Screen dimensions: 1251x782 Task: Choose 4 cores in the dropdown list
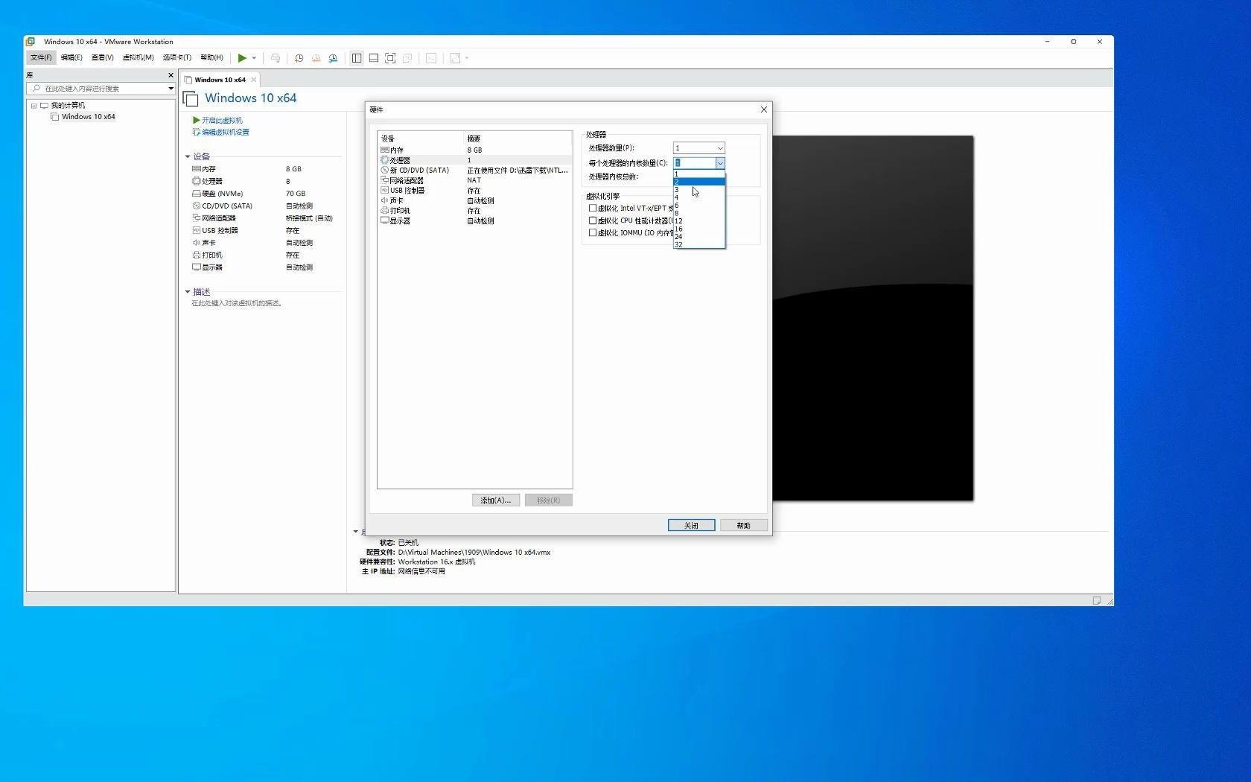point(698,197)
